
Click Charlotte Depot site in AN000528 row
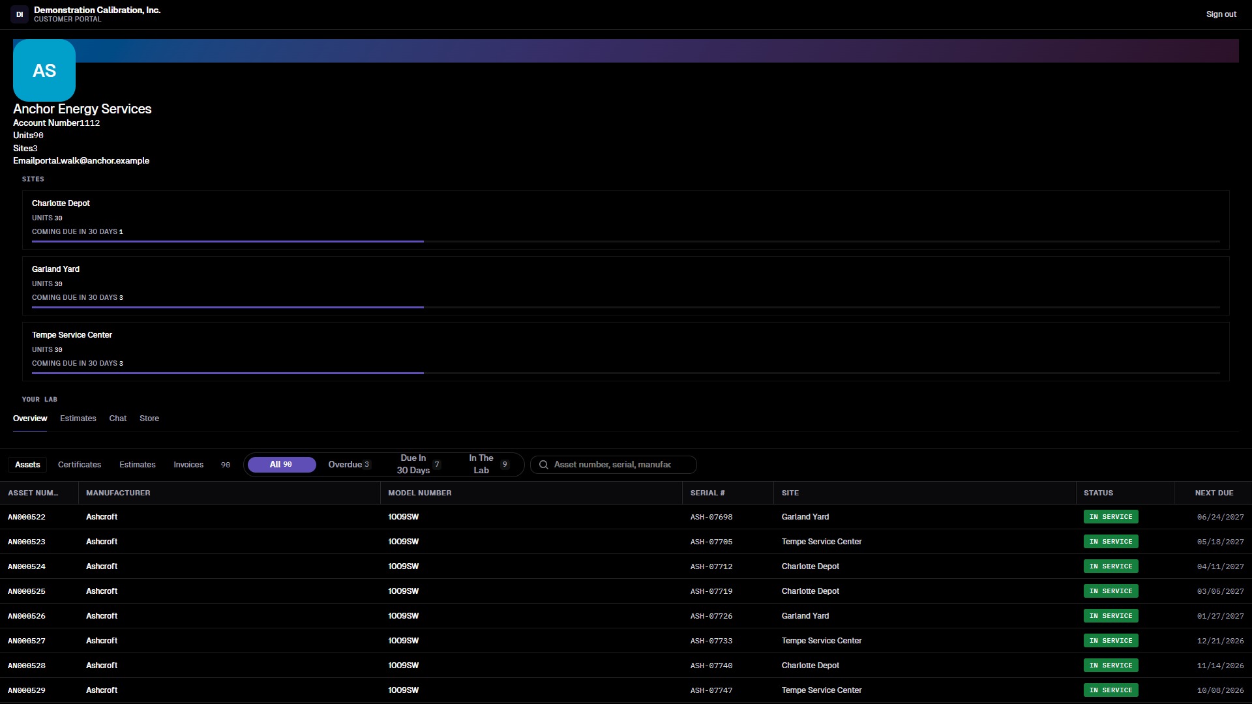811,666
